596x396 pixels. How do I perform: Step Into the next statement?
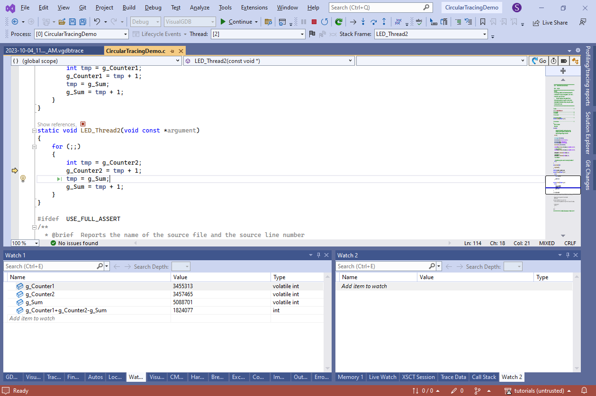[363, 22]
